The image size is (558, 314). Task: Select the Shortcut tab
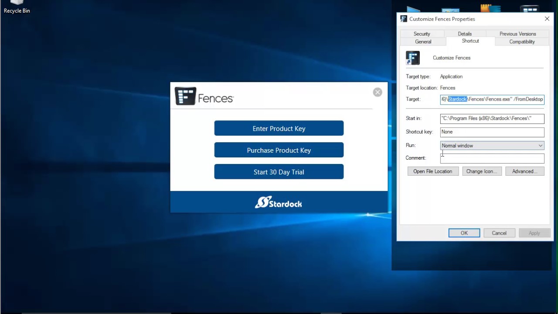470,41
